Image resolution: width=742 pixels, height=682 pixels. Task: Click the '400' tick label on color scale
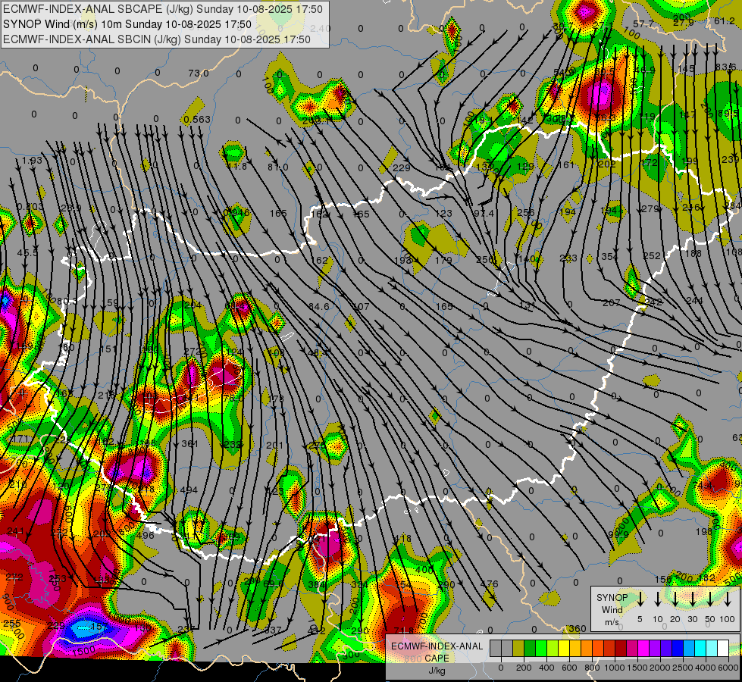click(x=546, y=668)
